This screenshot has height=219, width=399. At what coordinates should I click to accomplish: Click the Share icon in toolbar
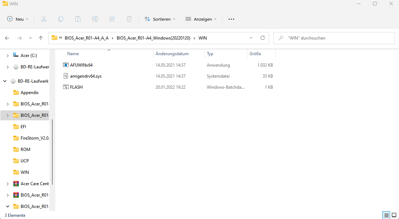112,19
